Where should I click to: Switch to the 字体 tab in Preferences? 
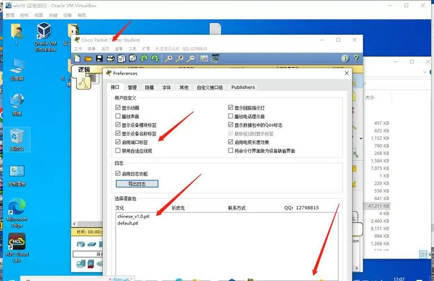[x=167, y=88]
